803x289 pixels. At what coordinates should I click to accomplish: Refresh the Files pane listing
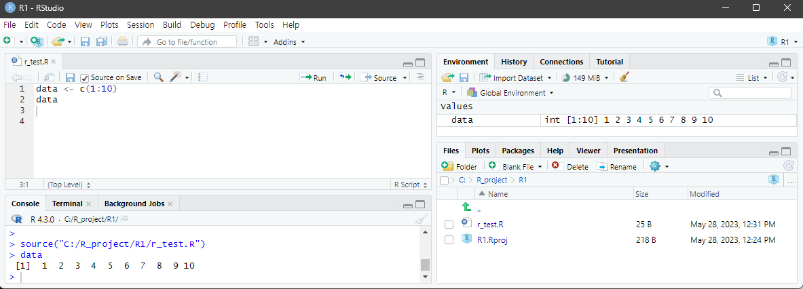click(789, 166)
